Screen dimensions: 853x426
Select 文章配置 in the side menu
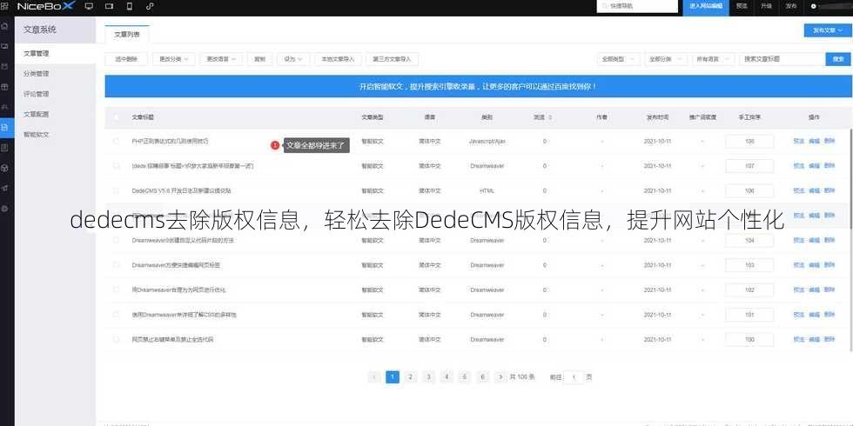(36, 114)
